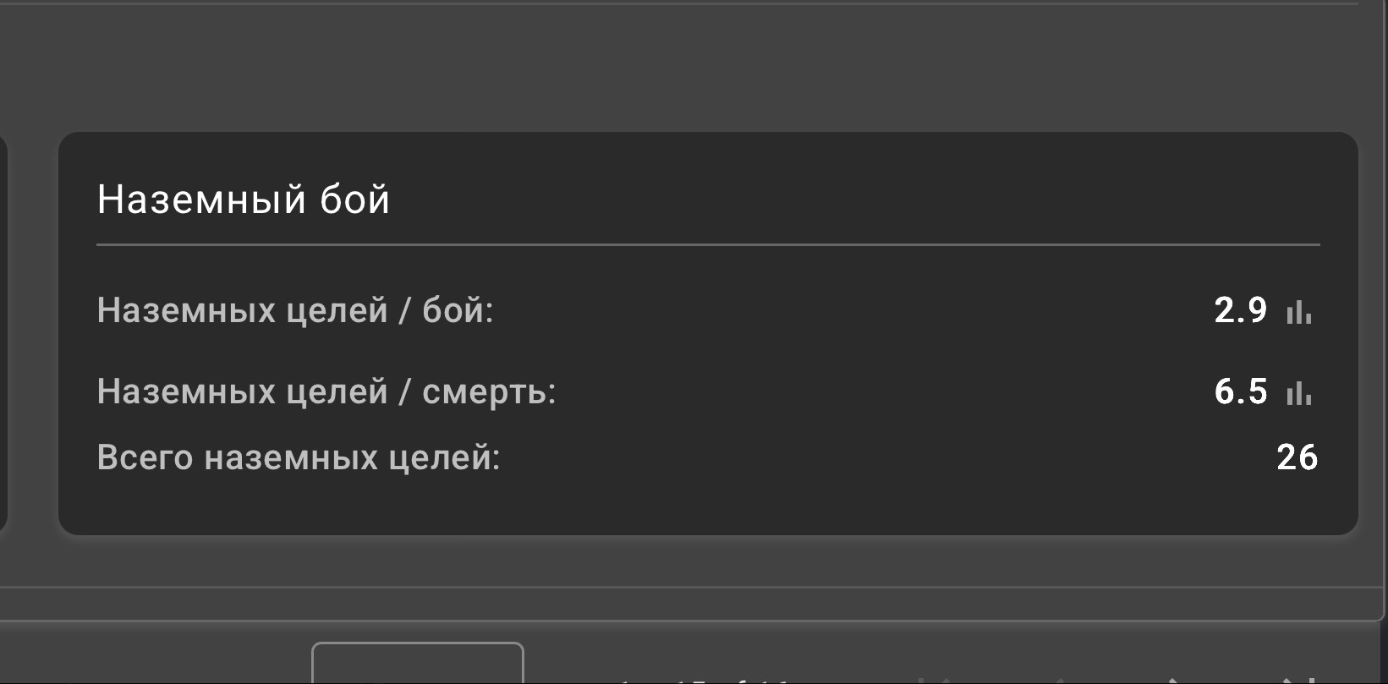This screenshot has width=1388, height=684.
Task: Click the 2.9 ground targets per battle value
Action: coord(1240,311)
